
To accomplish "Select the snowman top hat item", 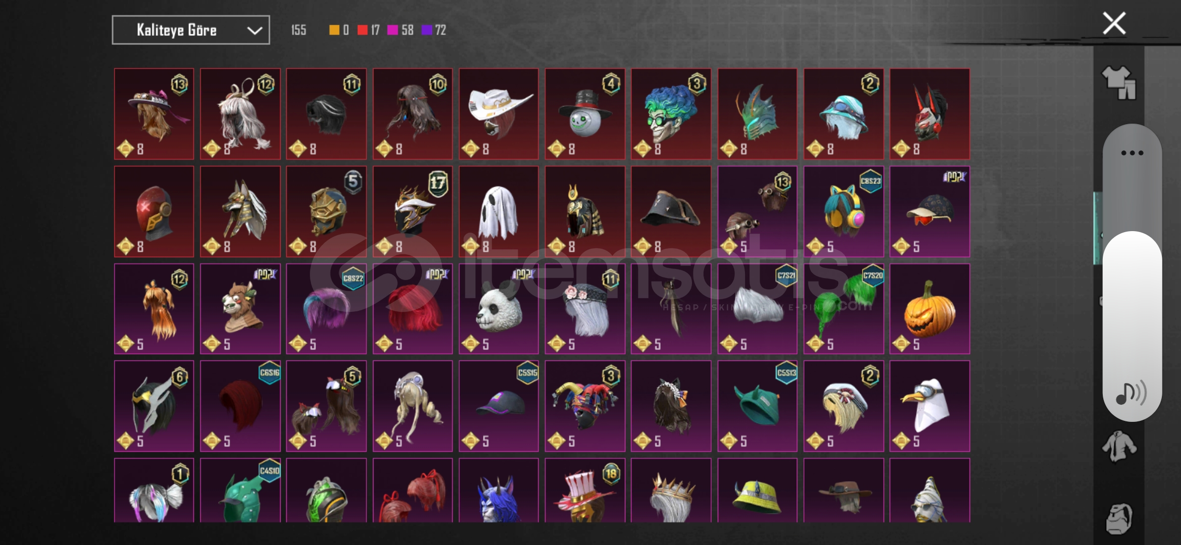I will (x=585, y=114).
